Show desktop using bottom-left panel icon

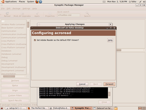[x=2, y=108]
